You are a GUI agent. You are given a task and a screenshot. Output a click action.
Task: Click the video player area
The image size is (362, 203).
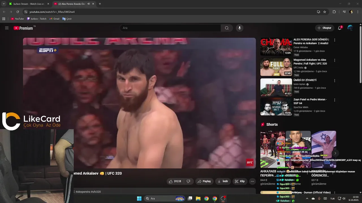point(139,103)
